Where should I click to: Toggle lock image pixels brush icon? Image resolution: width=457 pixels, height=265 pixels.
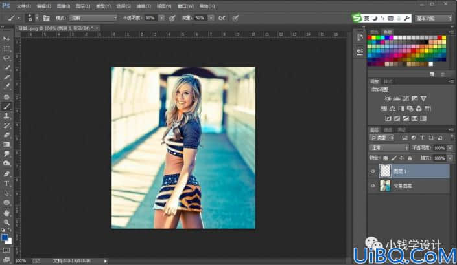[x=393, y=158]
